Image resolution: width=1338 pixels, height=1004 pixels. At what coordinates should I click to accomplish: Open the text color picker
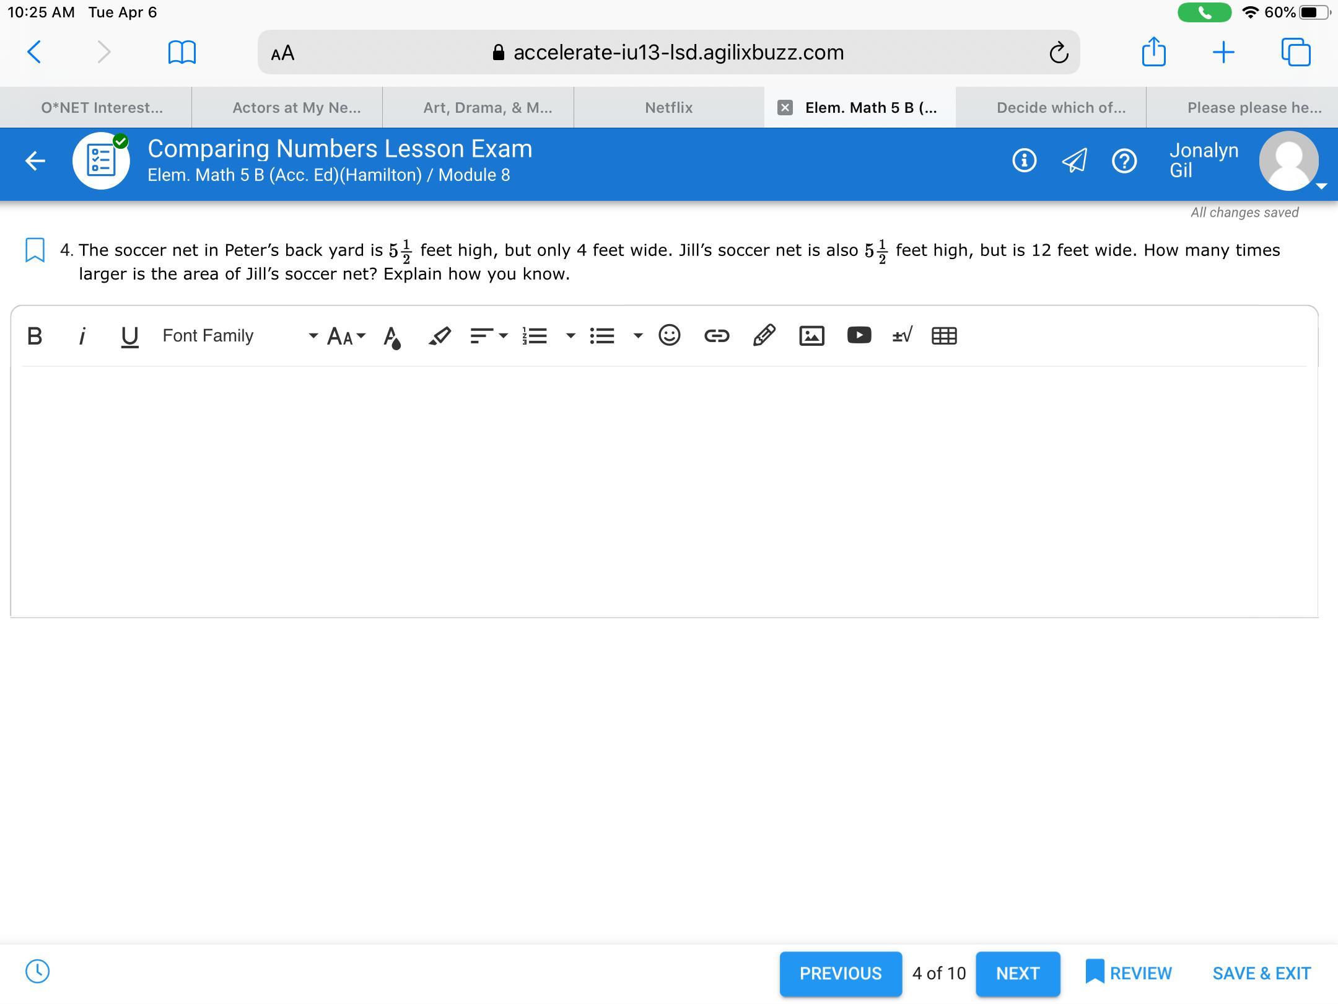(392, 337)
